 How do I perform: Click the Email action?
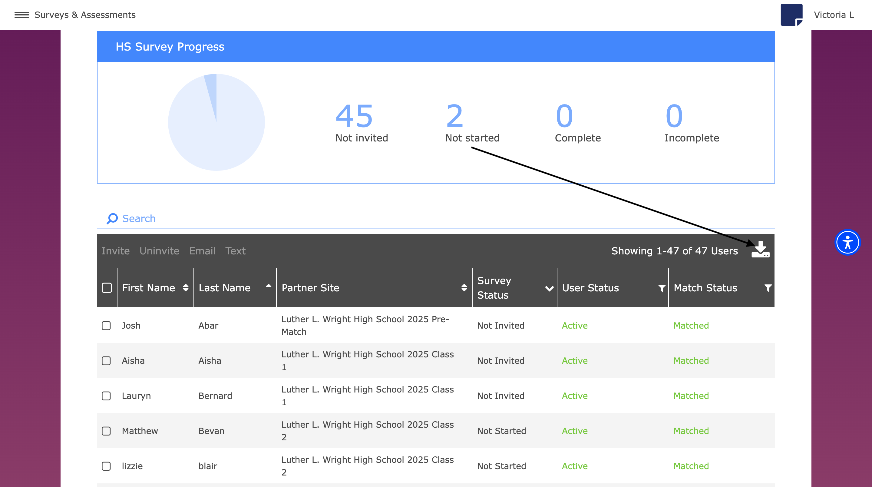(x=202, y=251)
